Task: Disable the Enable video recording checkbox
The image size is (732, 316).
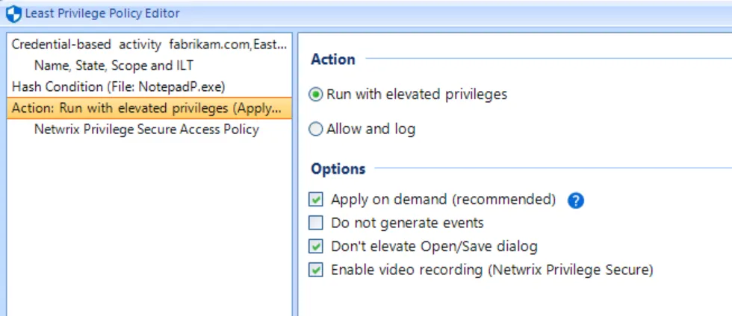Action: (x=315, y=270)
